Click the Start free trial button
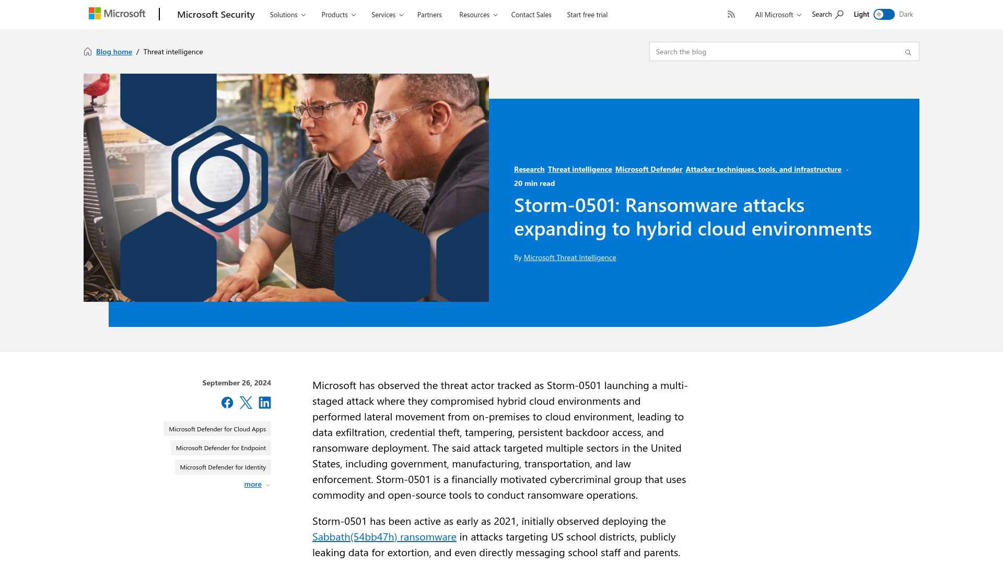Screen dimensions: 1003x564 tap(587, 15)
